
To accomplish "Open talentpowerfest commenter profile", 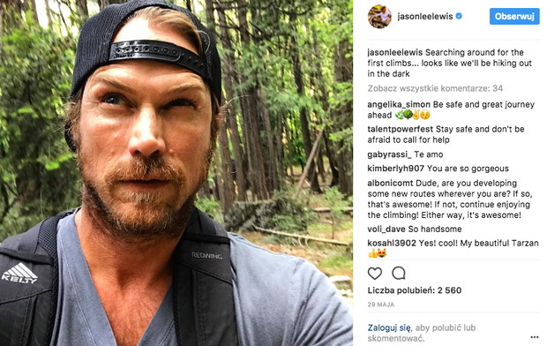I will click(401, 129).
